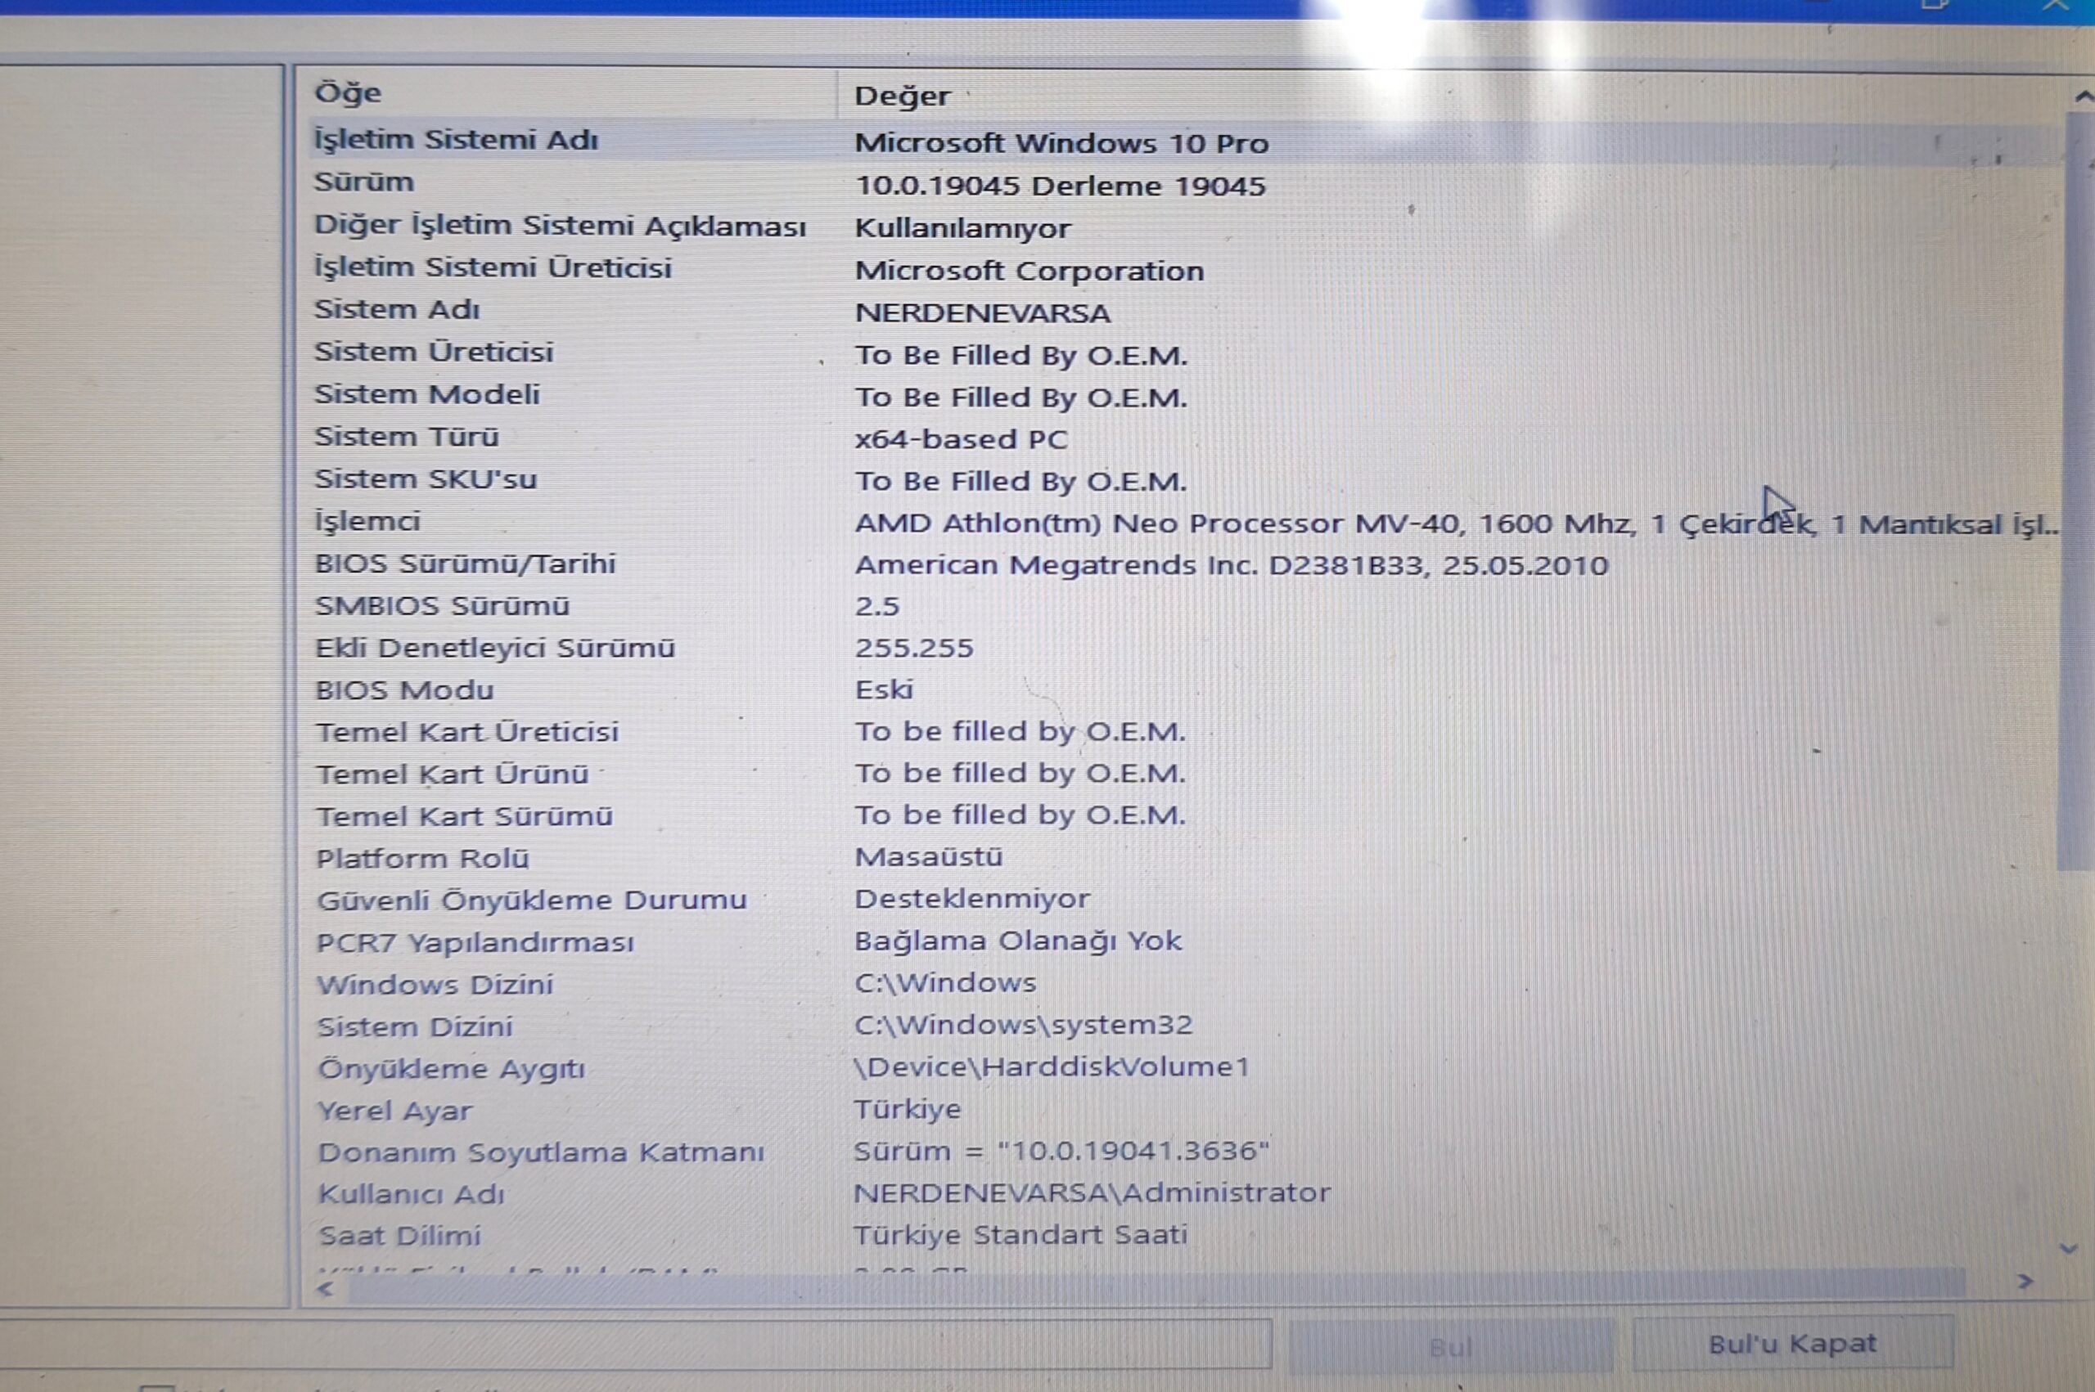The width and height of the screenshot is (2095, 1392).
Task: Click the C:\Windows value
Action: coord(945,983)
